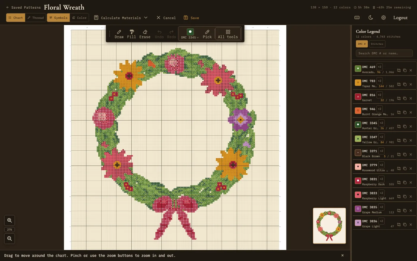Change strand count ×2 for DMC 3831
The image size is (417, 261).
coord(381,179)
